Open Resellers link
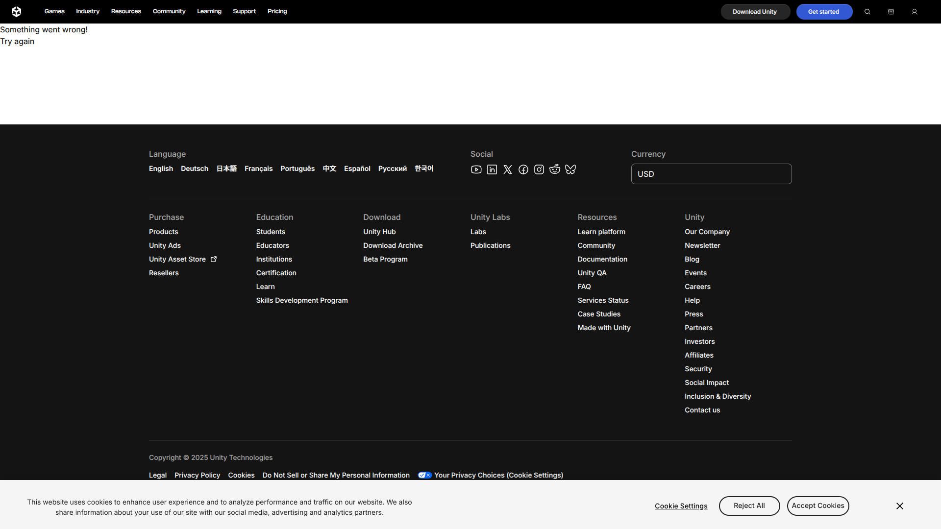Screen dimensions: 941x529 click(164, 273)
